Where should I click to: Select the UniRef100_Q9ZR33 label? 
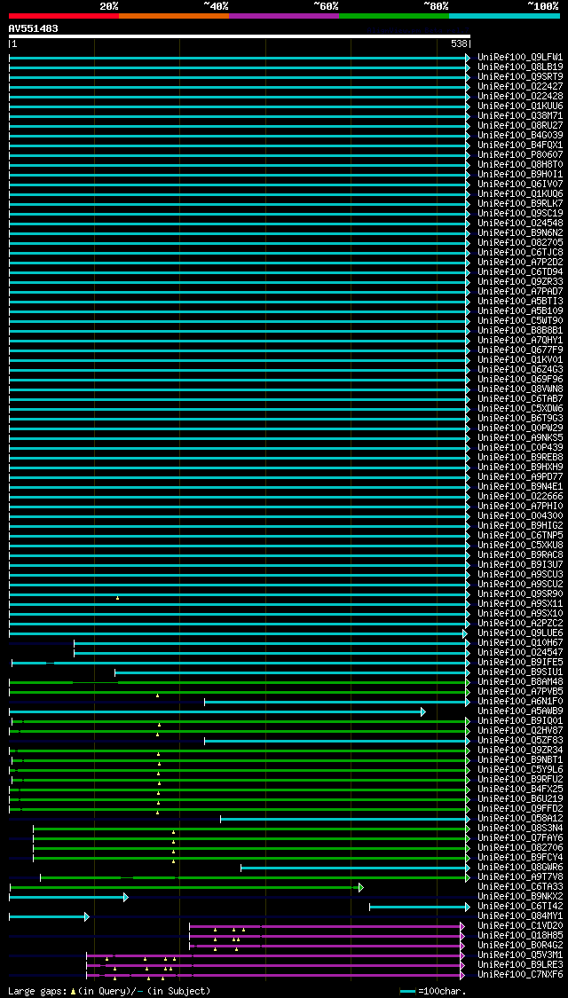[520, 282]
